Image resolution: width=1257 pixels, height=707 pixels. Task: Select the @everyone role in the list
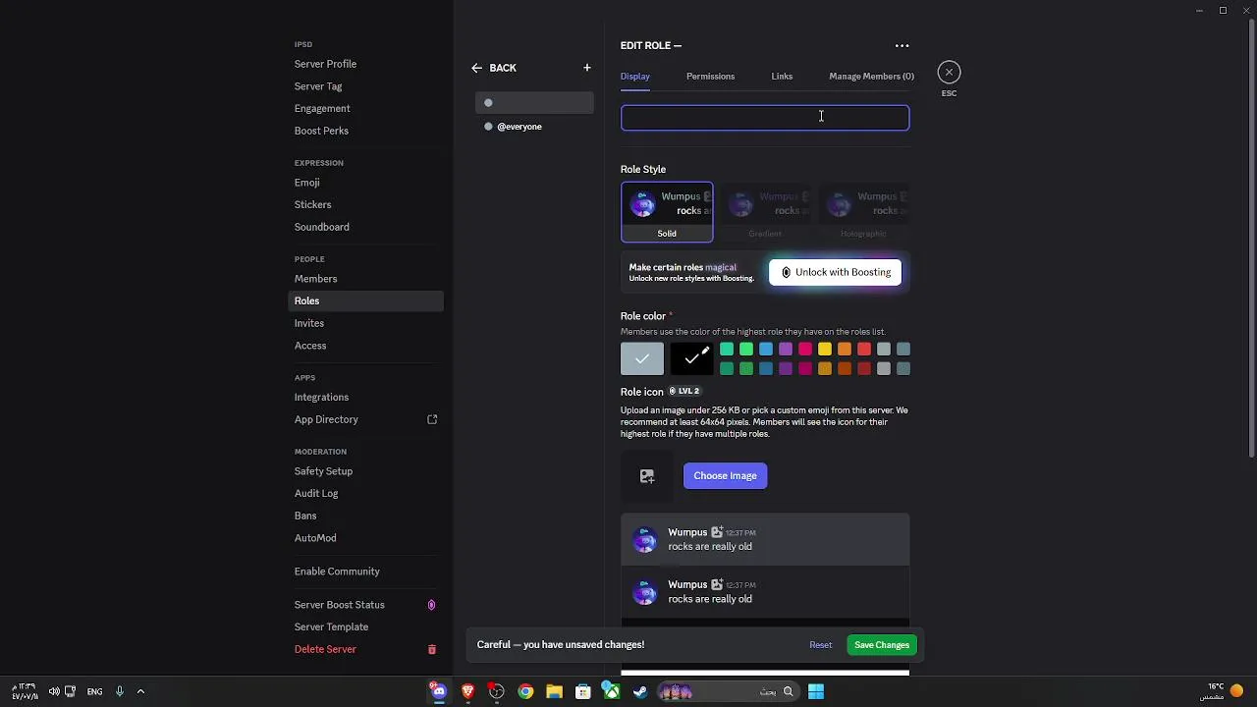click(534, 127)
